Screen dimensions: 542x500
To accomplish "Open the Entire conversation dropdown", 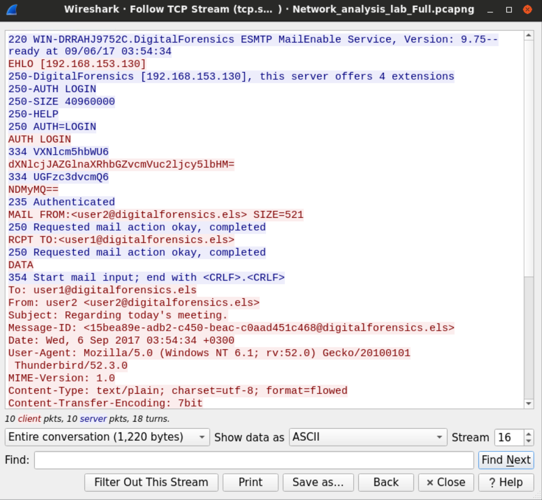I will pos(107,437).
